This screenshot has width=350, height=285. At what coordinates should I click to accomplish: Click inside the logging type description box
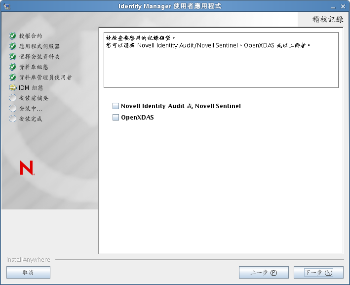(x=221, y=60)
